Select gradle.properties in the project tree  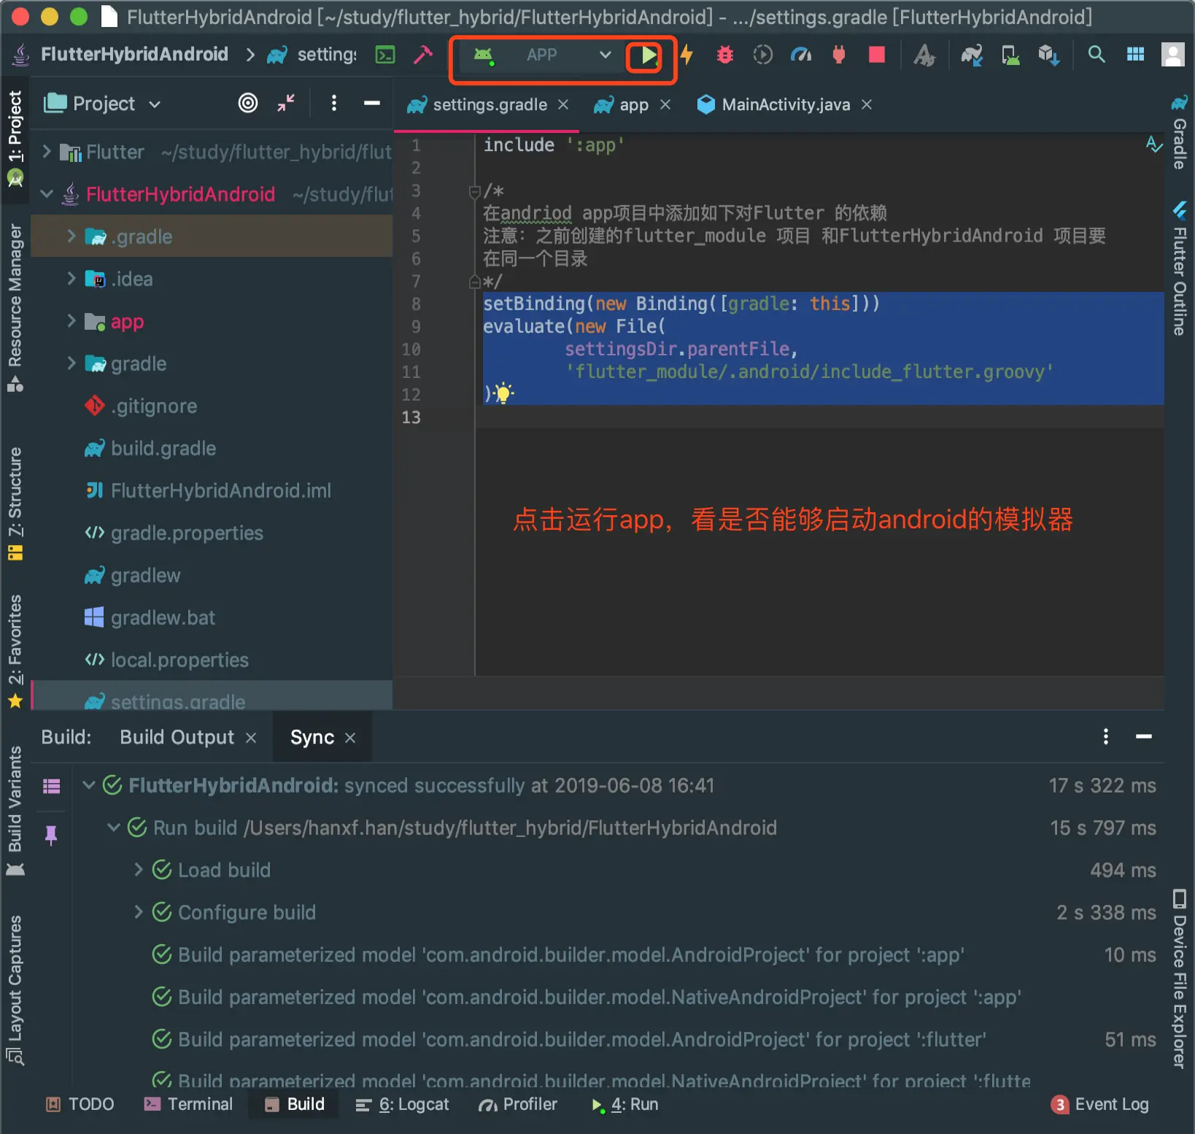pos(187,533)
